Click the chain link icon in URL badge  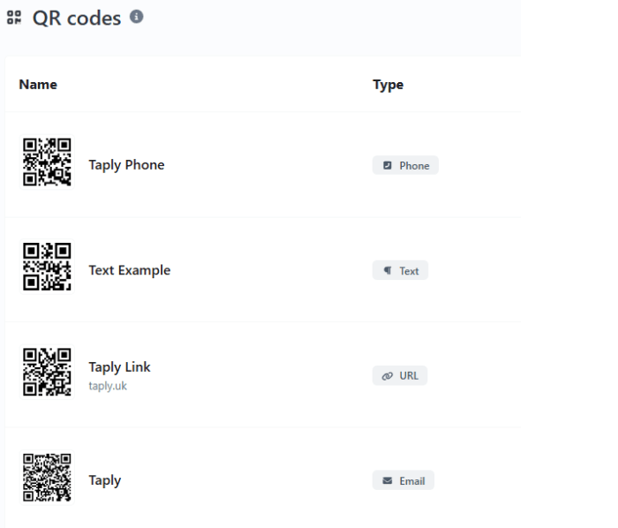point(387,375)
